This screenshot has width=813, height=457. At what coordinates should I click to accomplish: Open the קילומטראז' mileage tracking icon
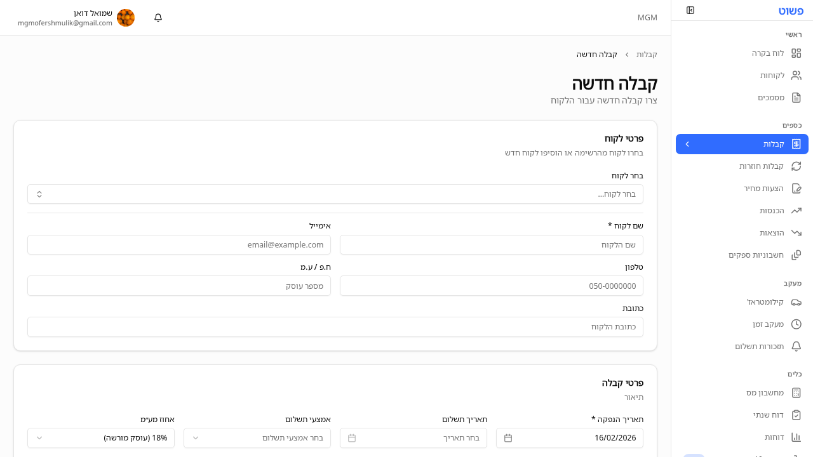pyautogui.click(x=796, y=302)
